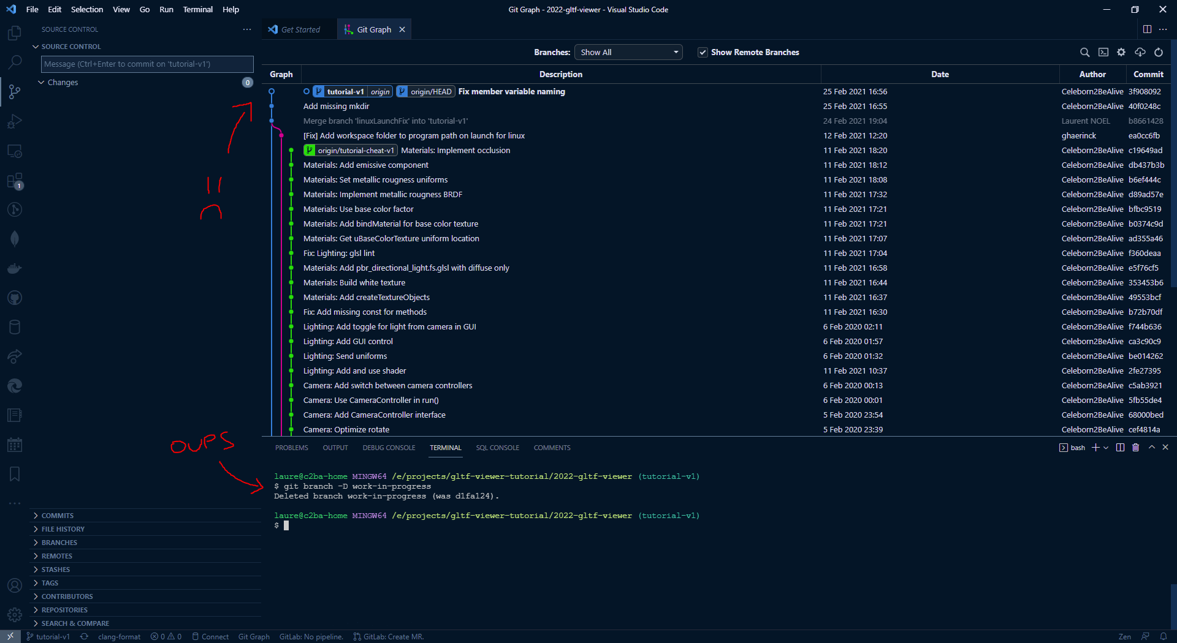This screenshot has width=1177, height=643.
Task: Switch to the DEBUG CONSOLE tab
Action: point(389,448)
